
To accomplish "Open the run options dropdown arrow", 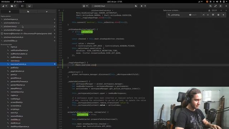I will pos(145,6).
